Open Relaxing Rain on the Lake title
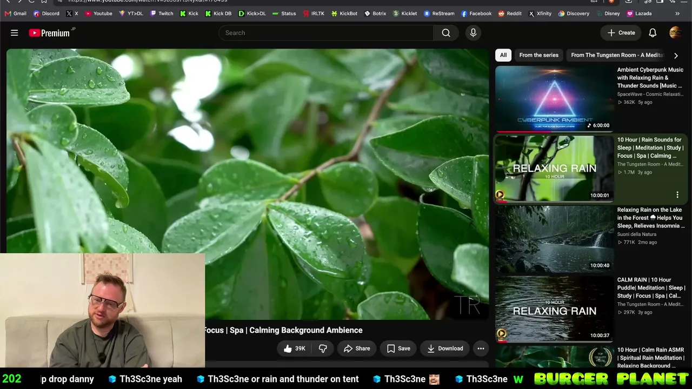The image size is (692, 389). coord(650,218)
